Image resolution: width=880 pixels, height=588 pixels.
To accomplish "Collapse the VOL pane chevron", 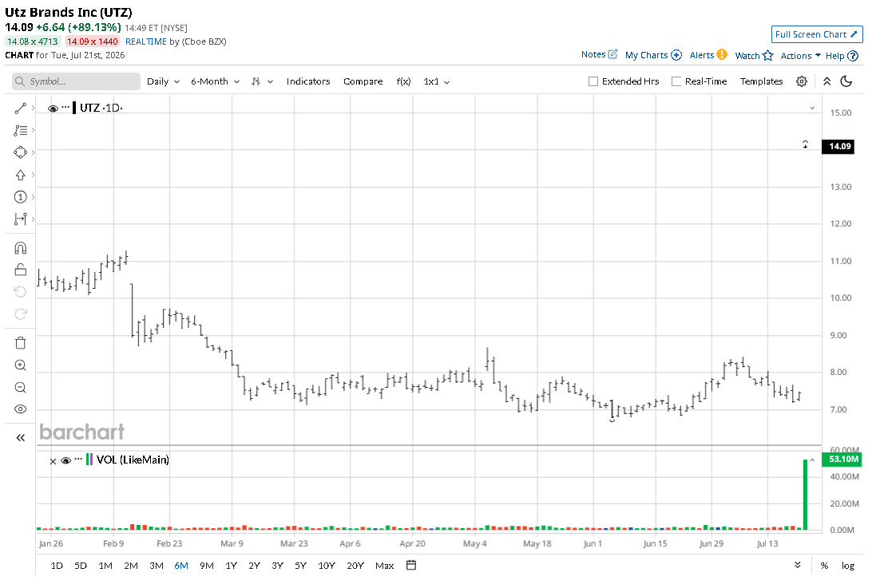I will (x=812, y=460).
